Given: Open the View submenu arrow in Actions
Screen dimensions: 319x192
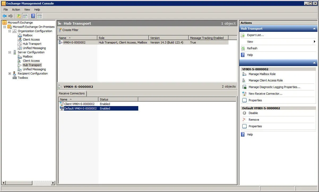Looking at the screenshot, I should (314, 42).
